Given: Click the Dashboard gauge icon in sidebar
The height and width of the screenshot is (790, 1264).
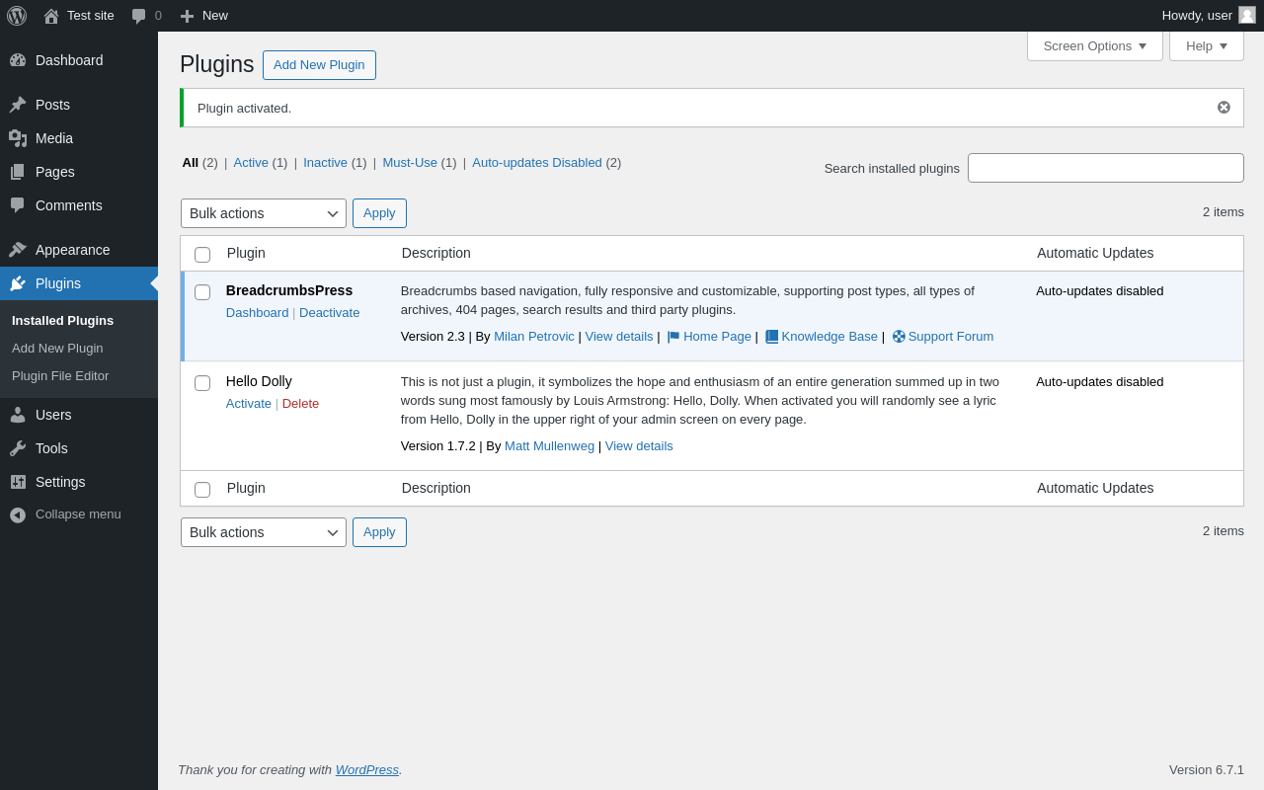Looking at the screenshot, I should [x=18, y=60].
